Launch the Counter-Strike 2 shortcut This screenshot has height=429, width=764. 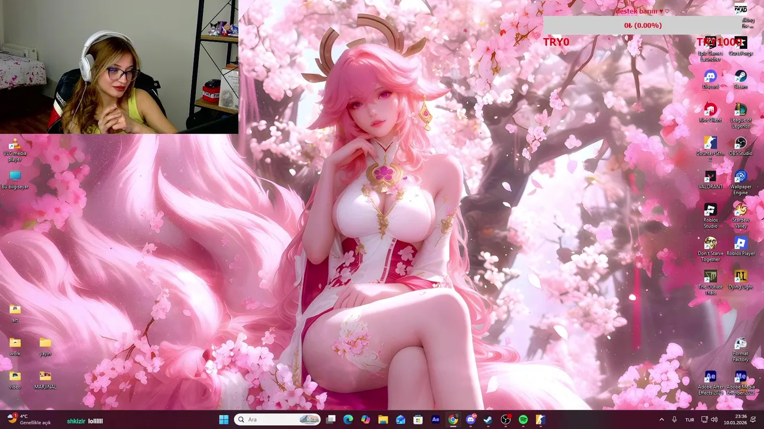[x=710, y=149]
